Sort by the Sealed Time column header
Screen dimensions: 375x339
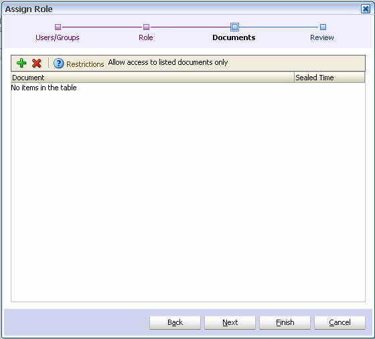329,78
